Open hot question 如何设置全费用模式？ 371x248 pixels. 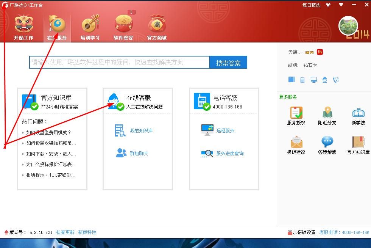pos(49,133)
